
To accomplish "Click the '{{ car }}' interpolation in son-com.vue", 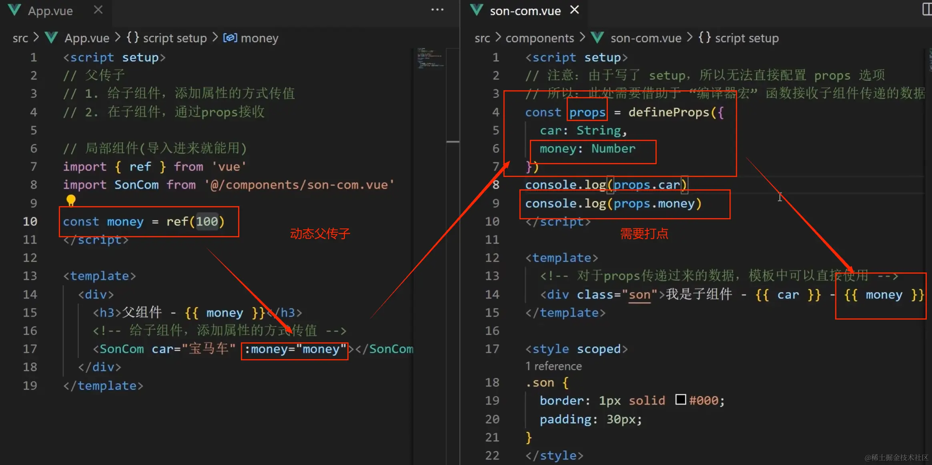I will [788, 295].
